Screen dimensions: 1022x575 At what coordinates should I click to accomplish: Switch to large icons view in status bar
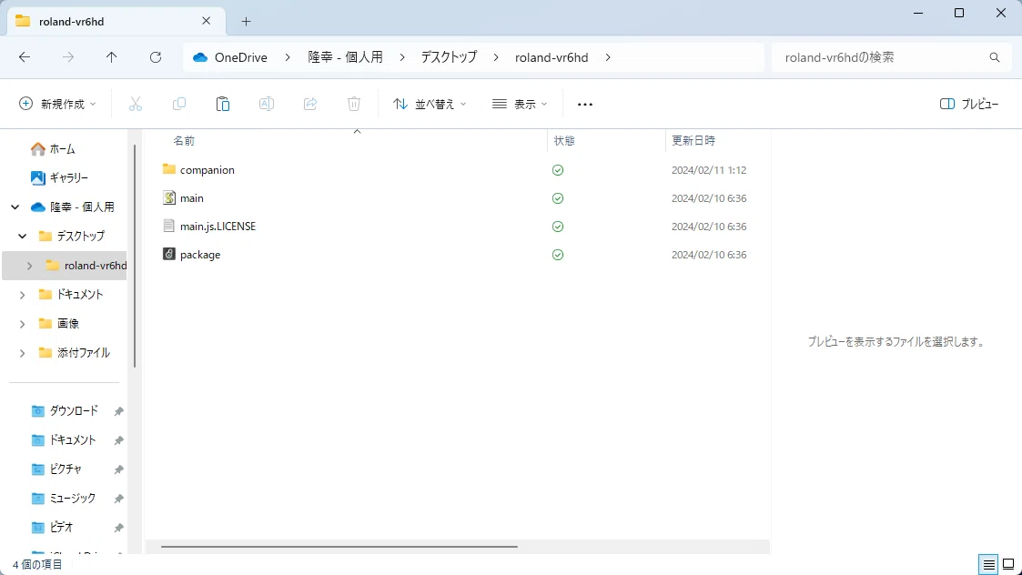tap(1008, 565)
